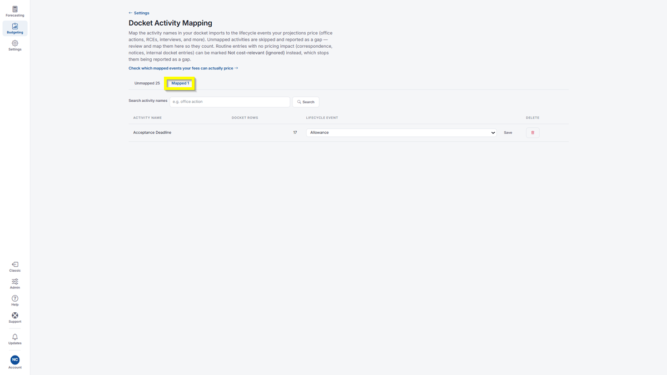This screenshot has height=375, width=667.
Task: Switch to the Unmapped 25 tab
Action: [147, 83]
